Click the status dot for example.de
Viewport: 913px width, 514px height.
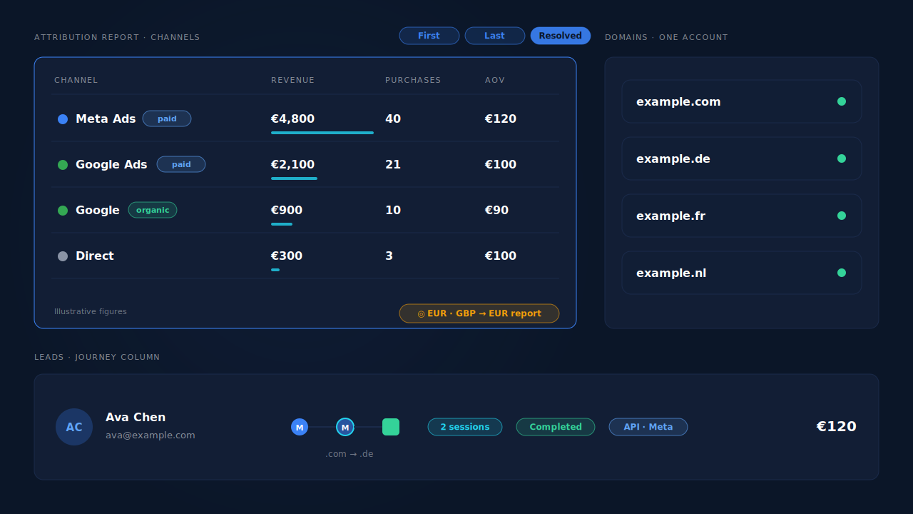[x=842, y=158]
